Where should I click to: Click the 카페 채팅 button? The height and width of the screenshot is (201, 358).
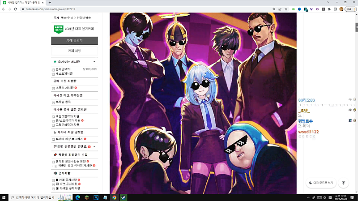coord(74,51)
